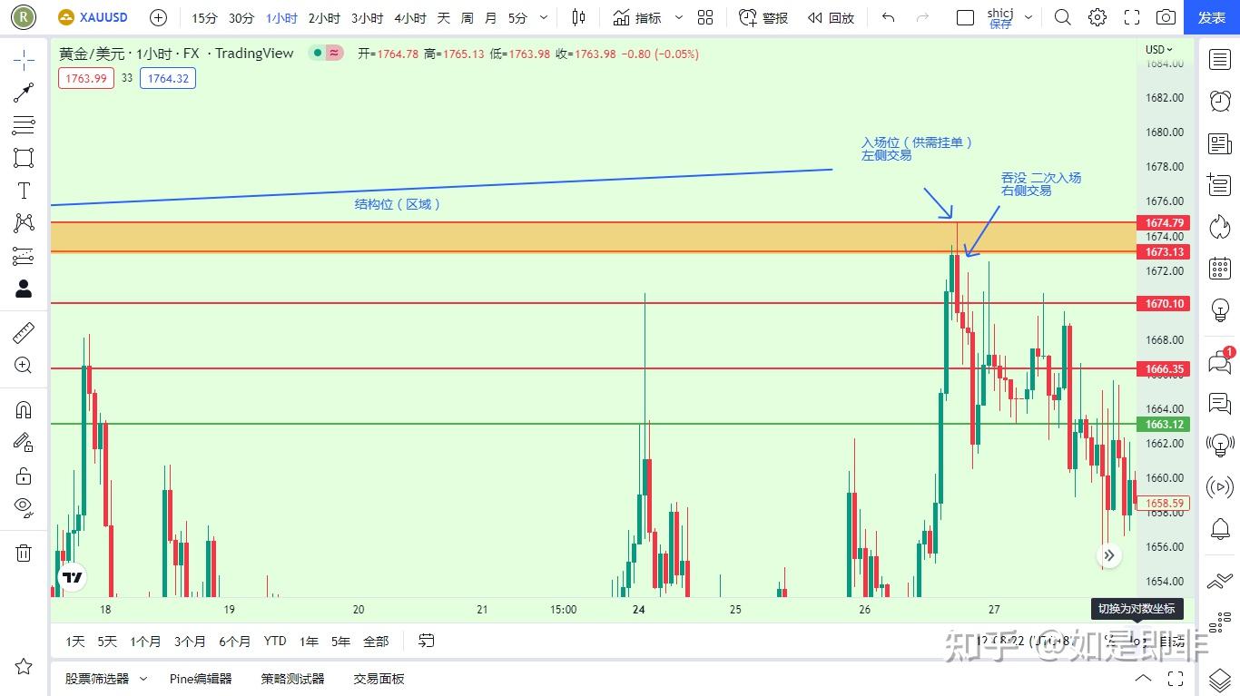Set date range to 全部
Viewport: 1240px width, 696px height.
376,642
